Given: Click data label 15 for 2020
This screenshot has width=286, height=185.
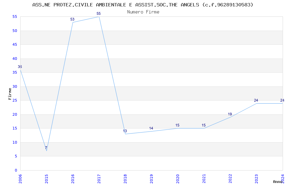Looking at the screenshot, I should tap(177, 125).
